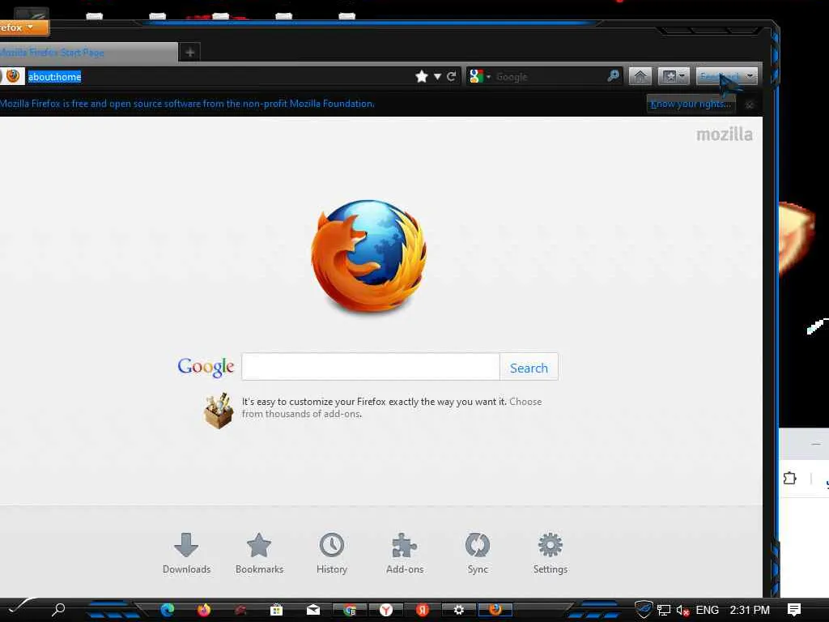
Task: Open the Mail app from taskbar
Action: 313,610
